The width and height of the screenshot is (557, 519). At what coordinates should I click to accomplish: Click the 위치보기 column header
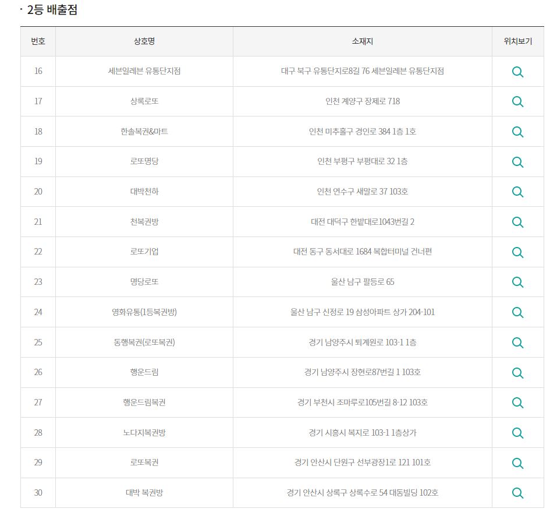pyautogui.click(x=518, y=41)
